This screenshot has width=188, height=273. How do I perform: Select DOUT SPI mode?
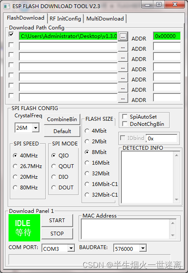(x=54, y=188)
